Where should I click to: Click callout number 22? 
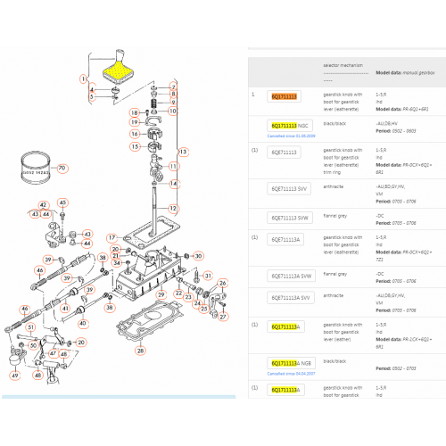(x=178, y=293)
